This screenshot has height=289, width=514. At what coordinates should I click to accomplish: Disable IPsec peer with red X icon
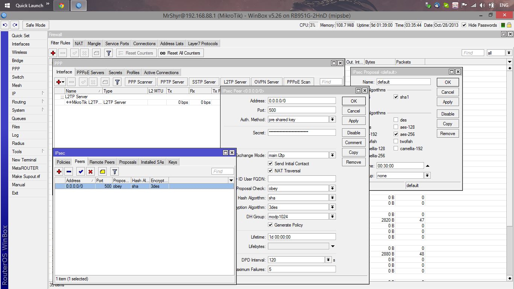pyautogui.click(x=90, y=172)
